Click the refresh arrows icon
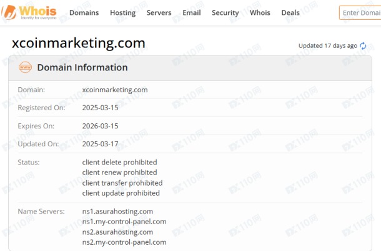381x251 pixels. tap(363, 45)
